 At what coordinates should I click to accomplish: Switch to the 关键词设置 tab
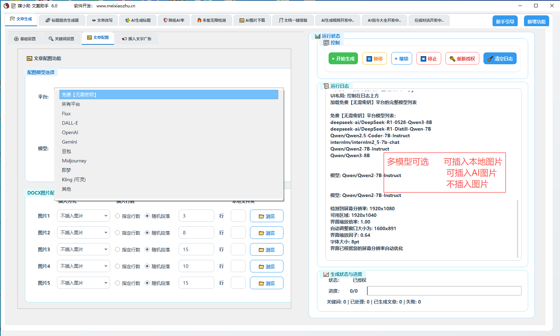[x=61, y=39]
